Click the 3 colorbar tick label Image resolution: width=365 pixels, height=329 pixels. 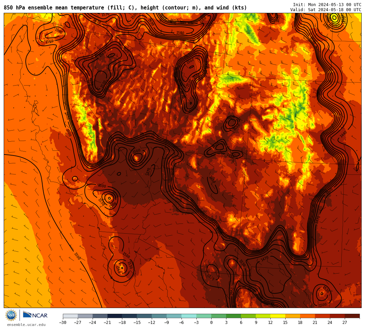[226, 323]
